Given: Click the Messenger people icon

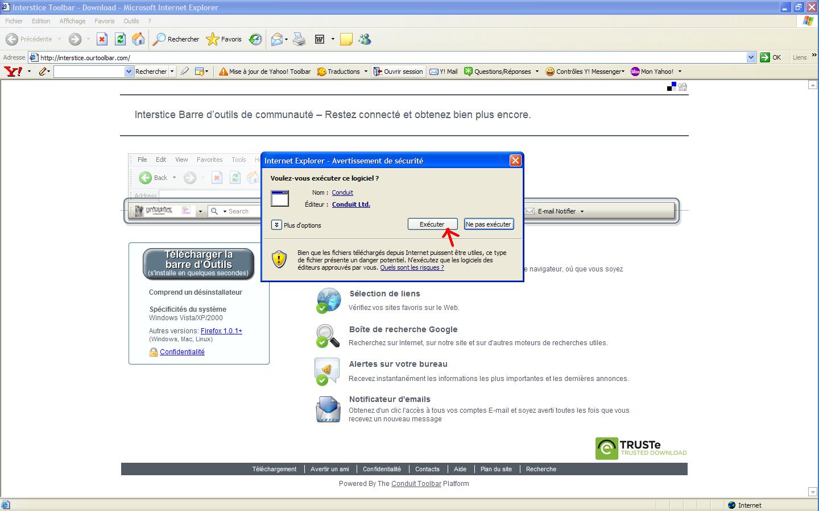Looking at the screenshot, I should click(365, 39).
